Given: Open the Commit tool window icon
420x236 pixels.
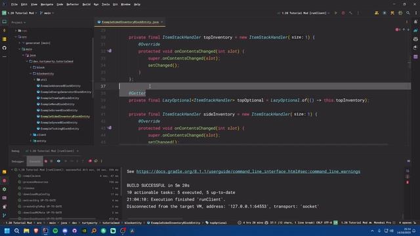Looking at the screenshot, I should (5, 31).
